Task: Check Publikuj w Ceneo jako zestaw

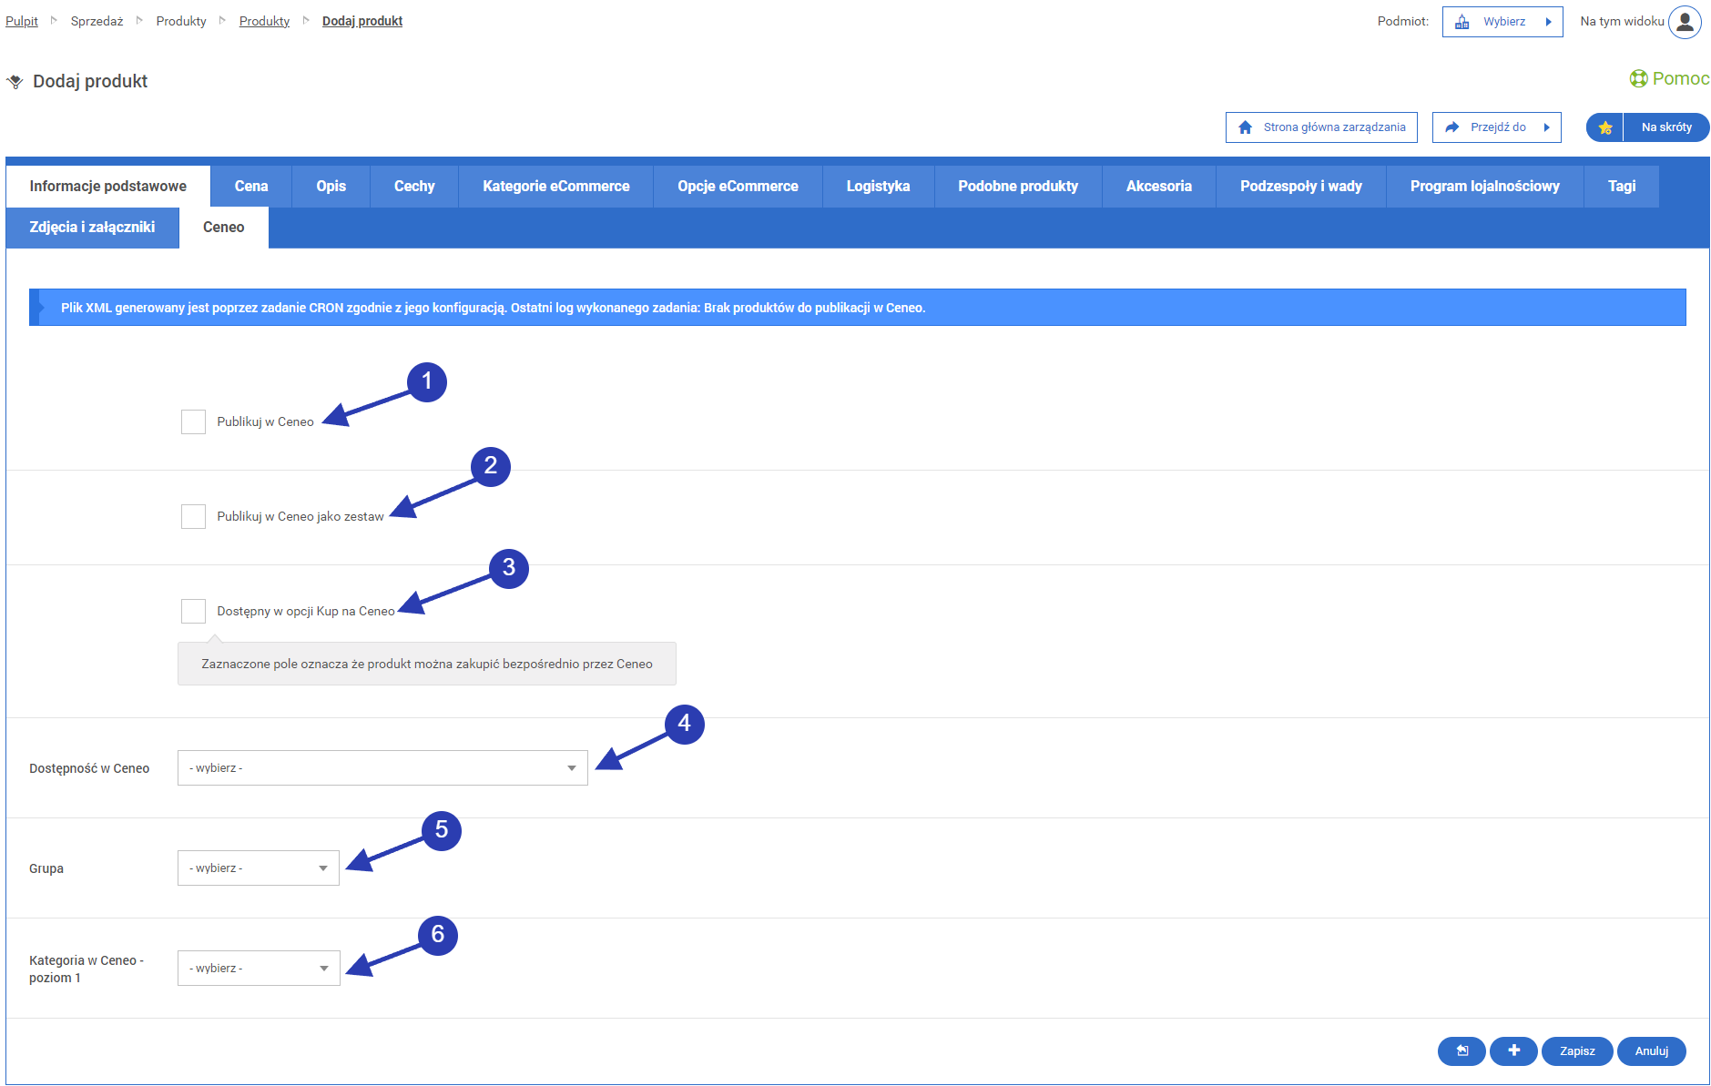Action: 193,516
